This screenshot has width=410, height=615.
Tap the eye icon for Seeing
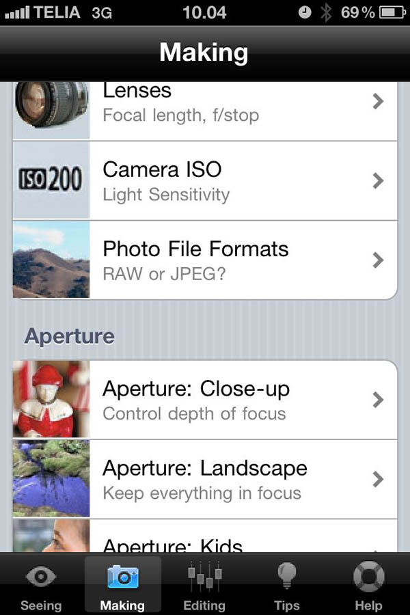click(41, 577)
